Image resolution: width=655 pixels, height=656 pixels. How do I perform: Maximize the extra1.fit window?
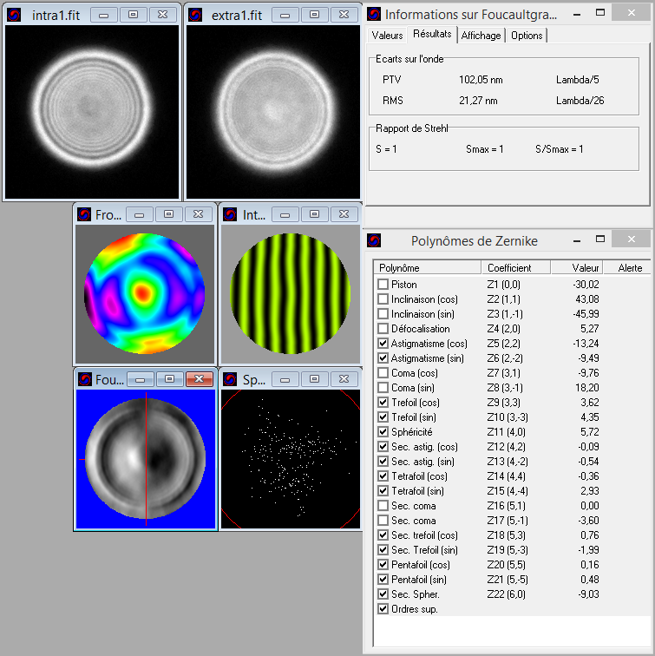tap(315, 15)
